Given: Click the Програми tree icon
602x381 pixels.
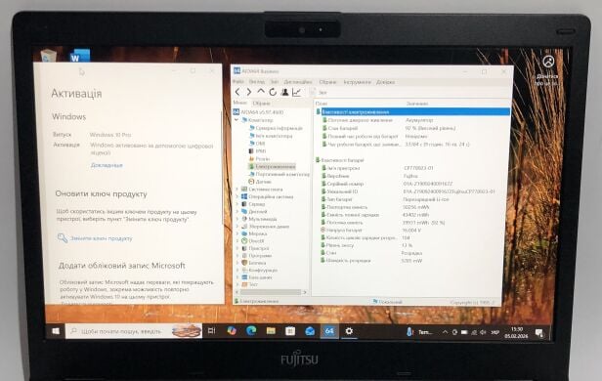Looking at the screenshot, I should point(244,256).
